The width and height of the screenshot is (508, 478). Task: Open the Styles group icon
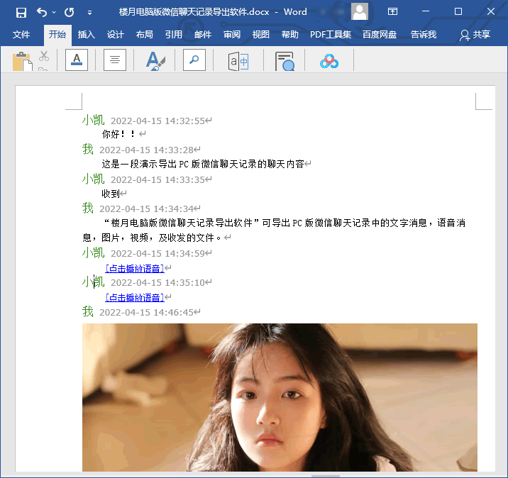pyautogui.click(x=155, y=61)
